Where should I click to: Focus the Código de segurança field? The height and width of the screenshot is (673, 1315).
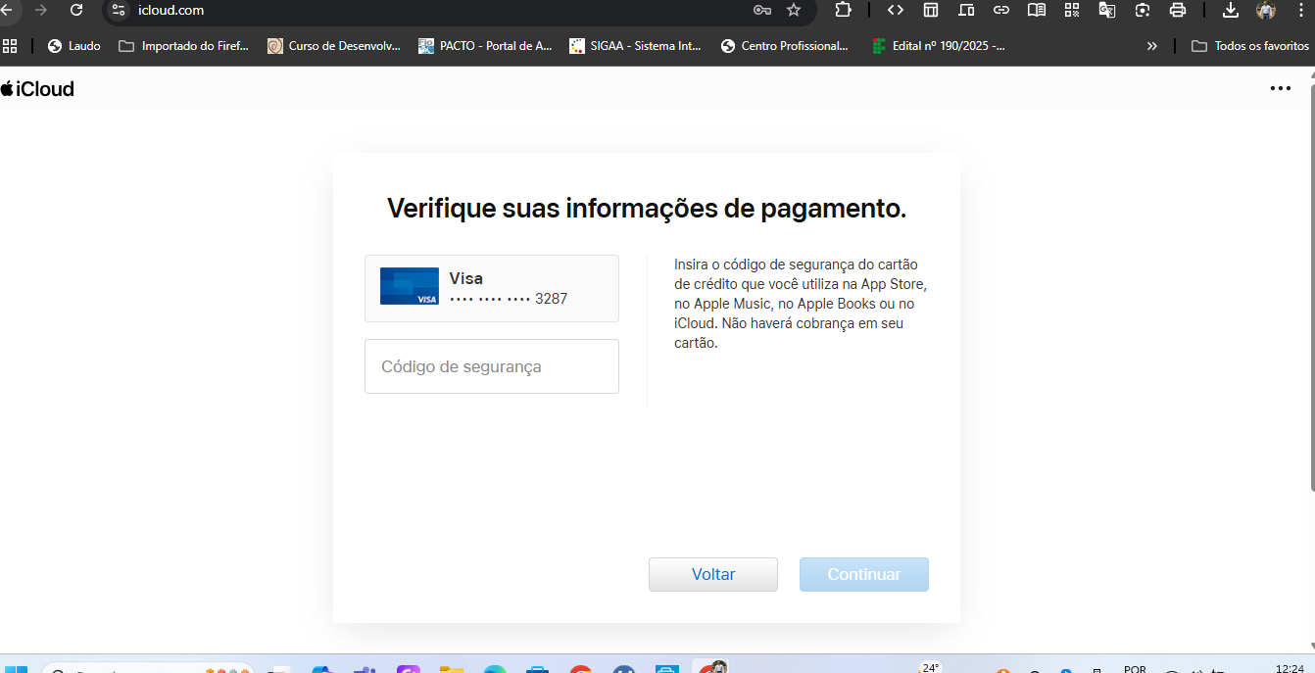492,366
